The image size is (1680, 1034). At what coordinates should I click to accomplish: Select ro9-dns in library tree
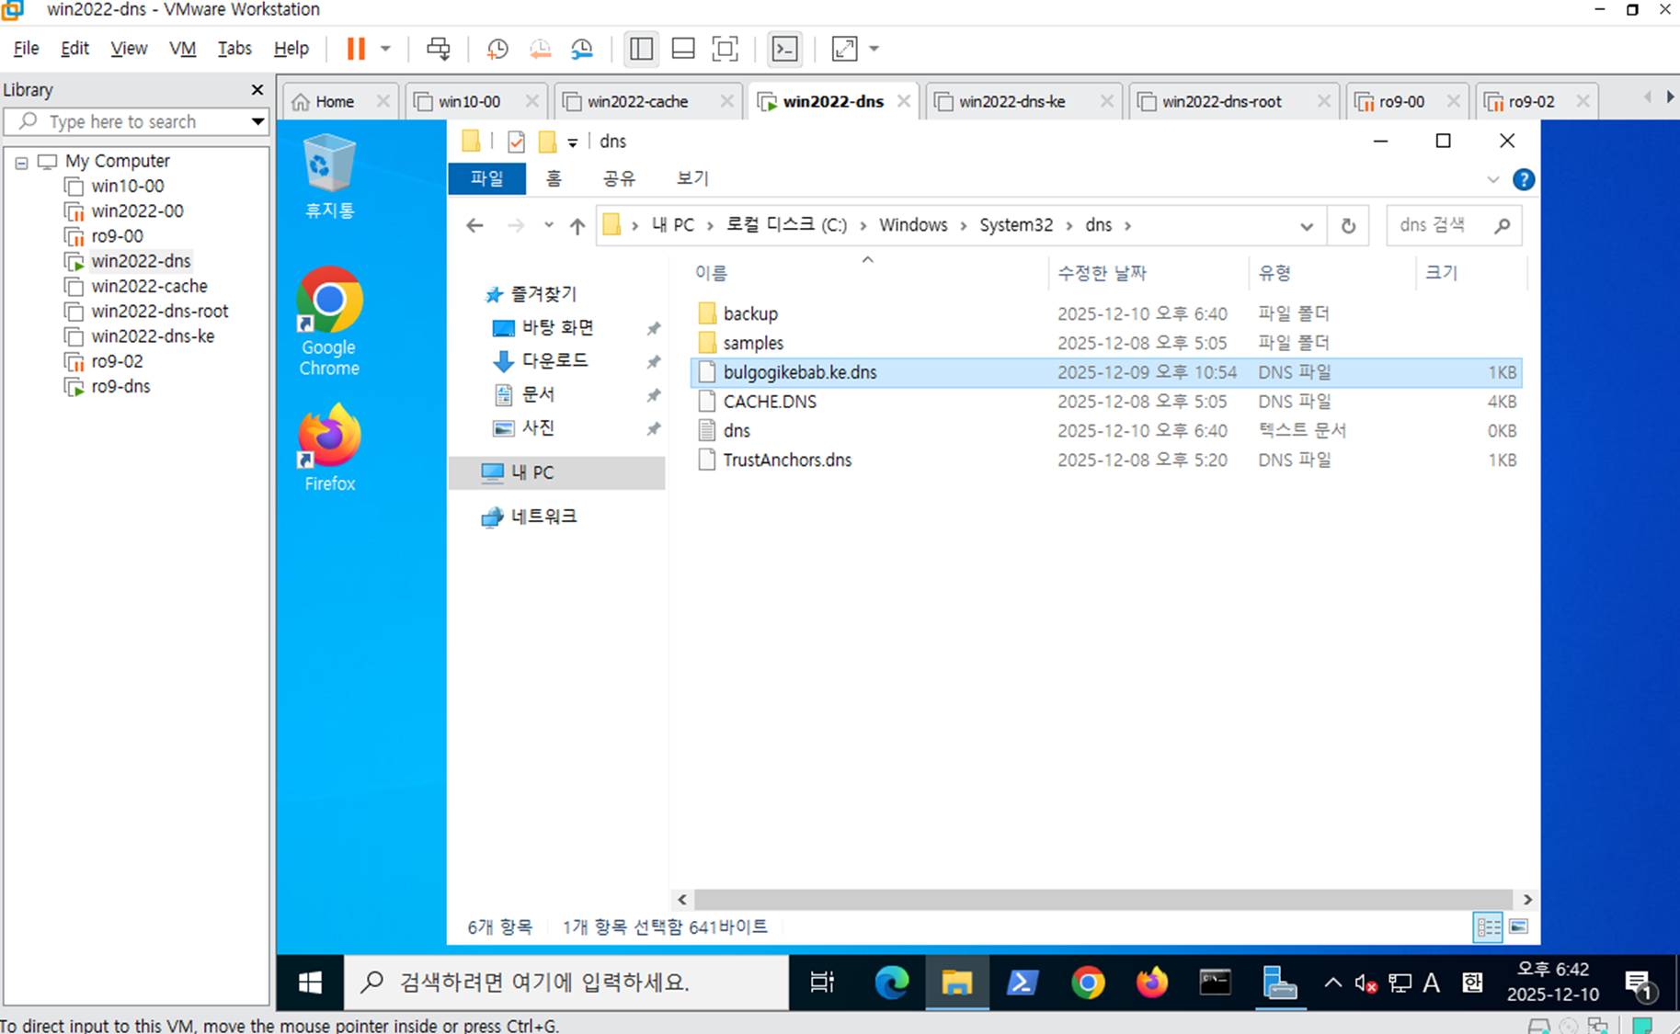pyautogui.click(x=120, y=386)
